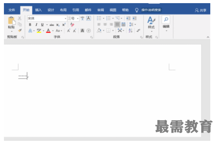Switch to the 插入 Insert tab
The height and width of the screenshot is (142, 215).
point(39,10)
